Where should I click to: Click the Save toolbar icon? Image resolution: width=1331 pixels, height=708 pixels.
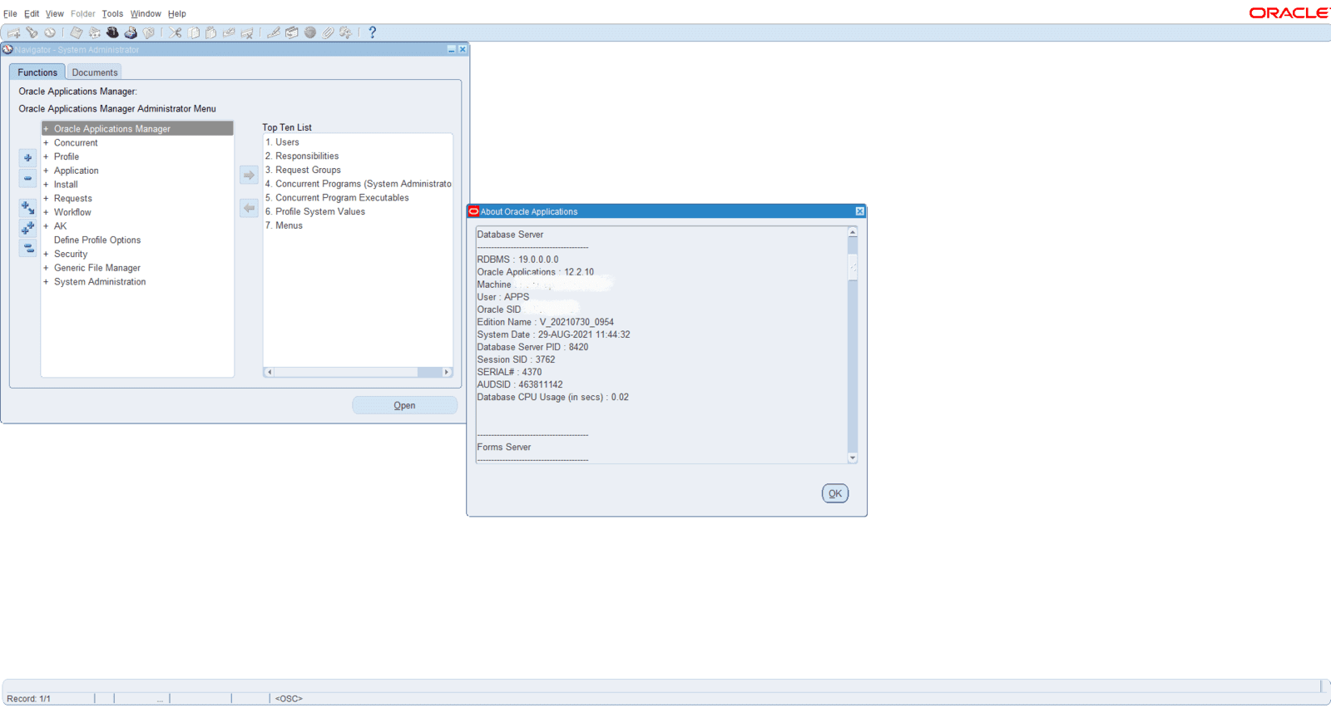[76, 32]
